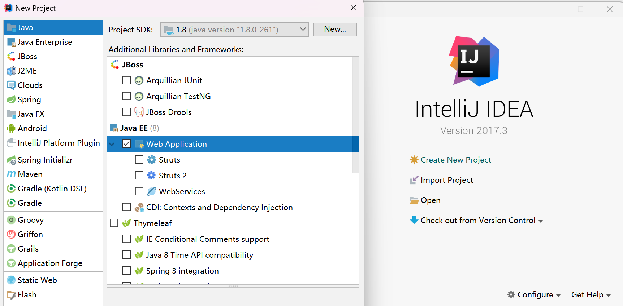Click the Application Forge icon

tap(11, 263)
